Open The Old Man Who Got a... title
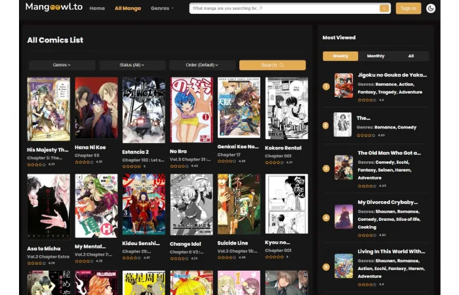Screen dimensions: 459x295 tap(389, 153)
